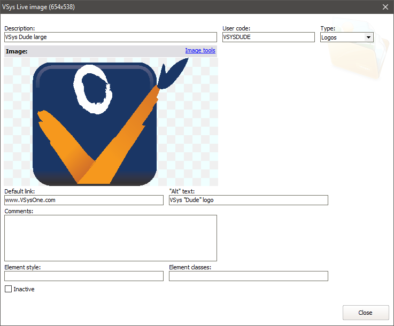Click the User code: label
This screenshot has width=394, height=326.
(236, 28)
